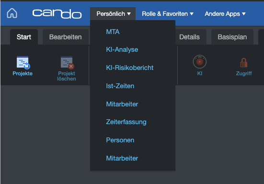Image resolution: width=264 pixels, height=184 pixels.
Task: Select Ist-Zeiten from the menu
Action: 120,86
